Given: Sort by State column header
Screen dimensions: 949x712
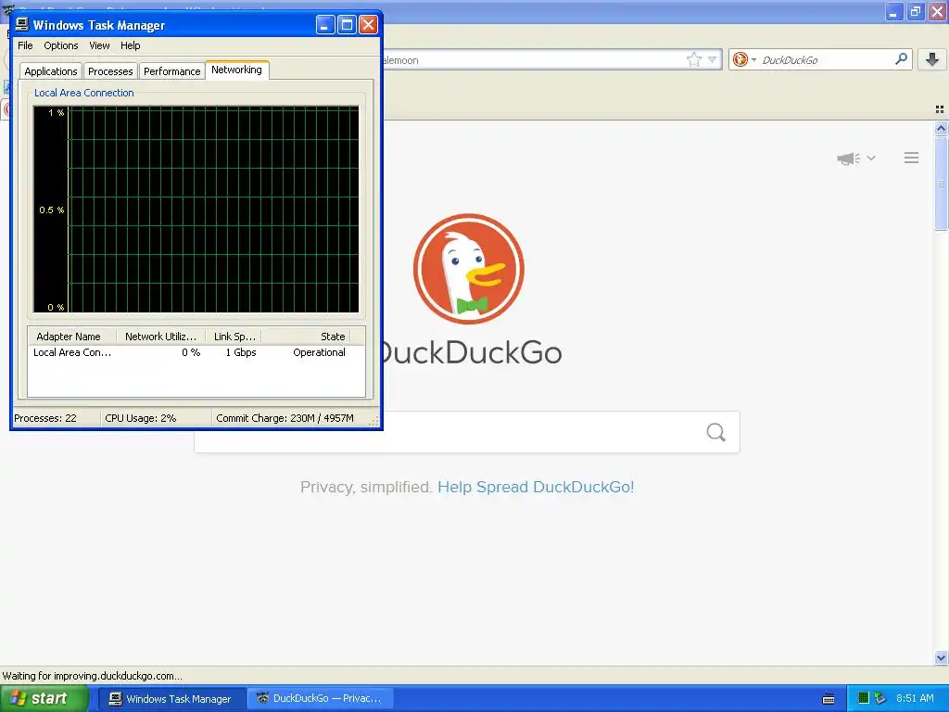Looking at the screenshot, I should tap(306, 336).
